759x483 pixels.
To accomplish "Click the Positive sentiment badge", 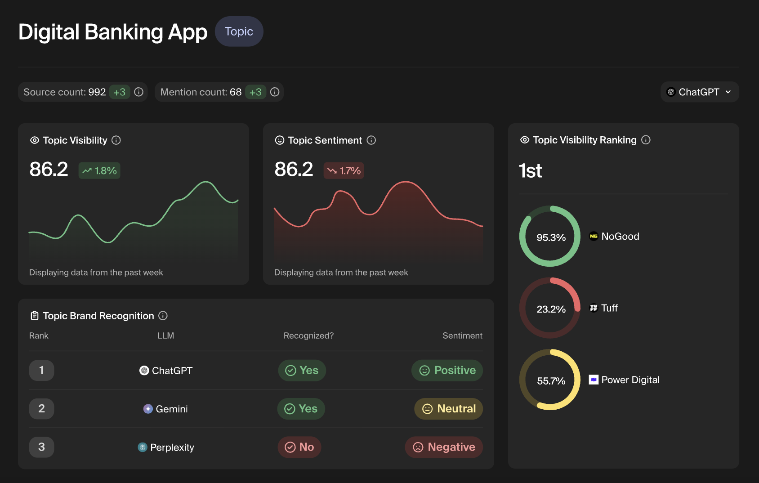I will (447, 371).
